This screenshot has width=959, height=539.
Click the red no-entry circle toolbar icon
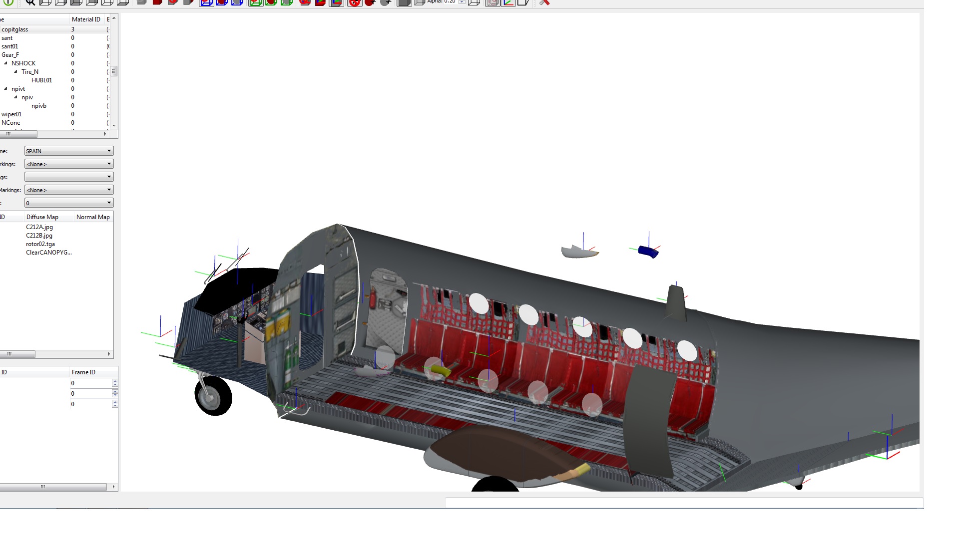(x=355, y=2)
